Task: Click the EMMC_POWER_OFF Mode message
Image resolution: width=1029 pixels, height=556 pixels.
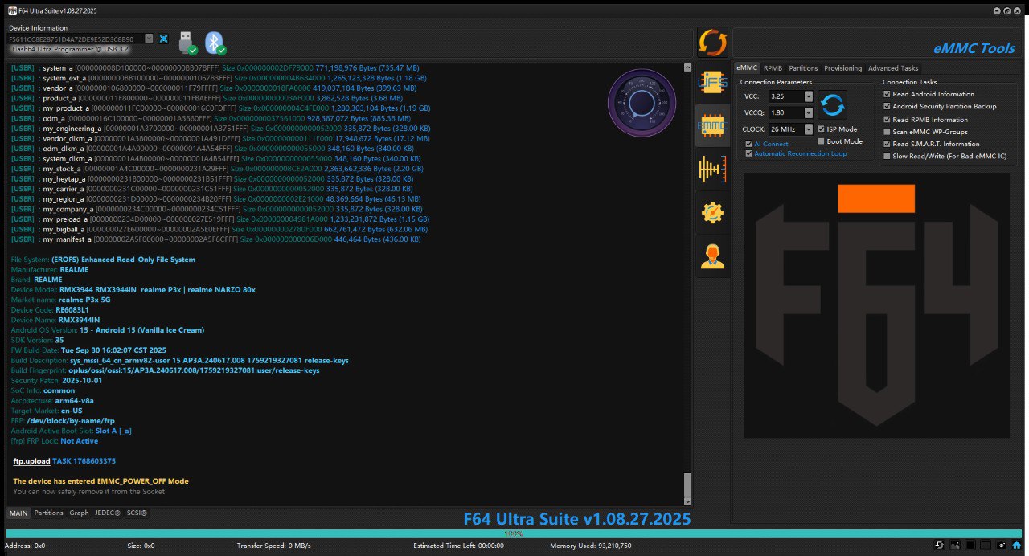Action: coord(100,481)
